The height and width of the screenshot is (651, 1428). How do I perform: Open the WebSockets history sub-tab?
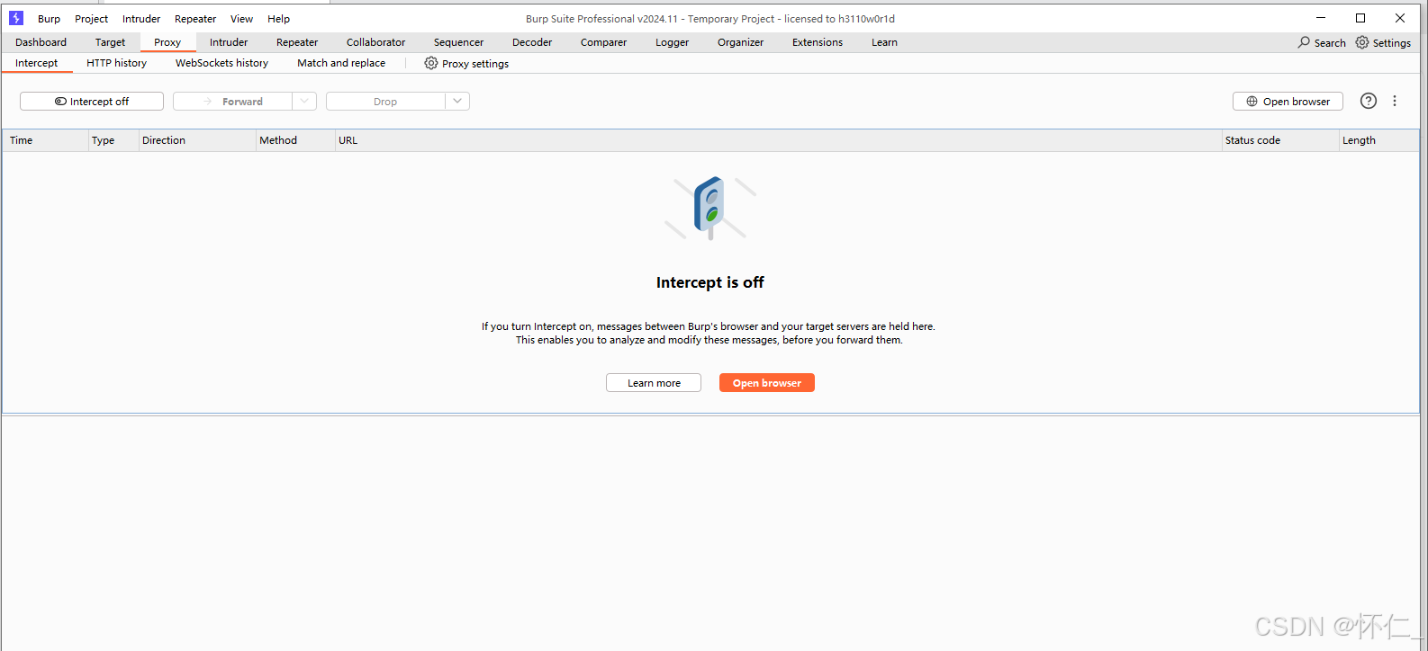(x=221, y=63)
